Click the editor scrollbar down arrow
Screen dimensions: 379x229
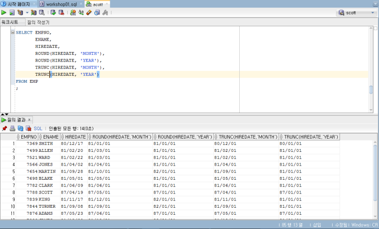click(x=371, y=110)
